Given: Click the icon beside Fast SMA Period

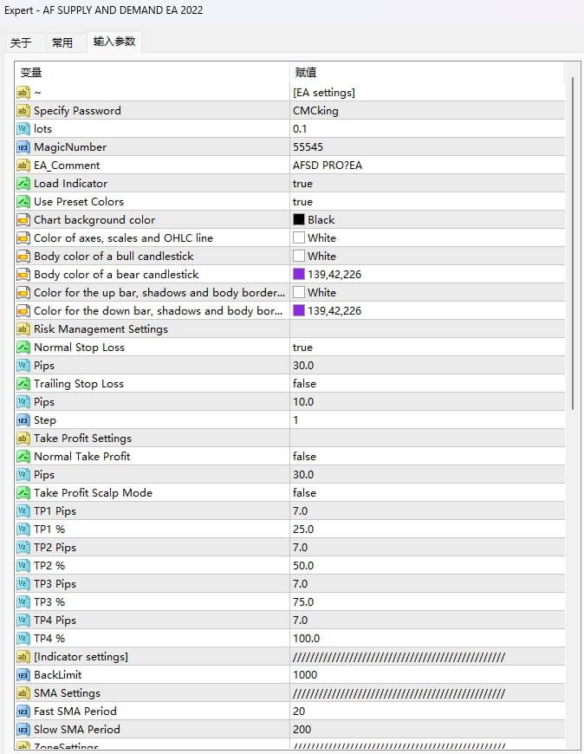Looking at the screenshot, I should [23, 712].
